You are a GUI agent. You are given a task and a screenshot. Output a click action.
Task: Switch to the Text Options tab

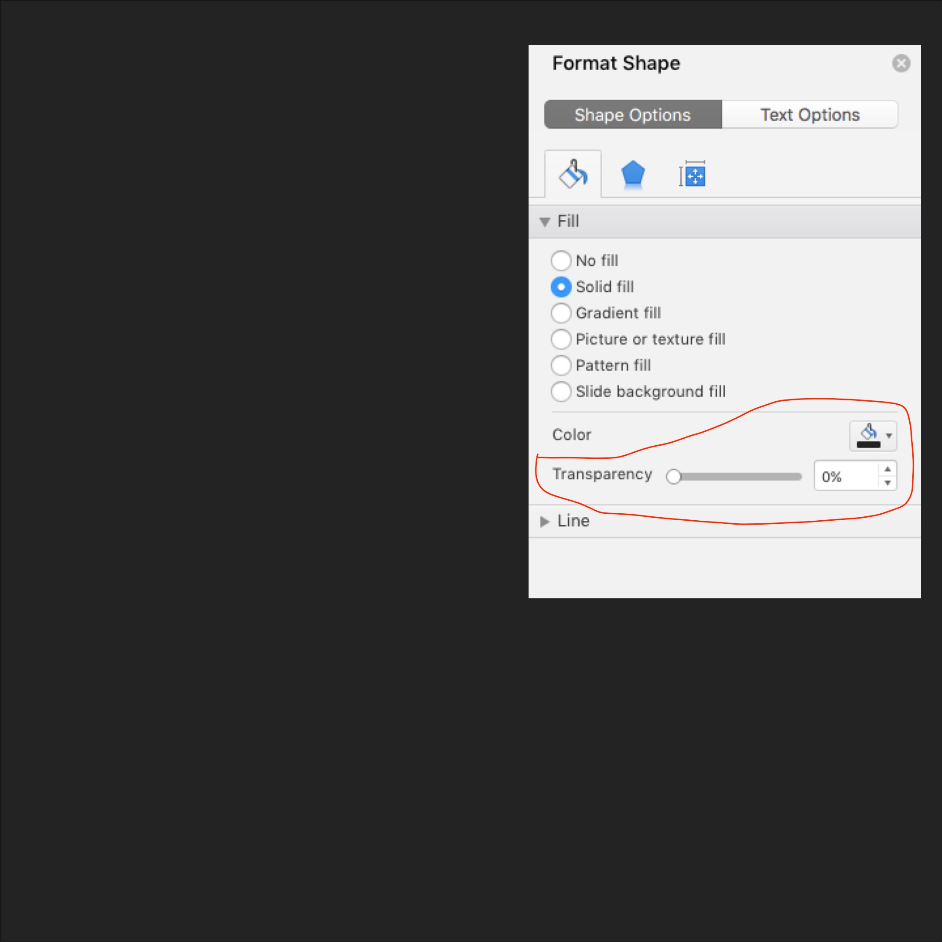(809, 115)
